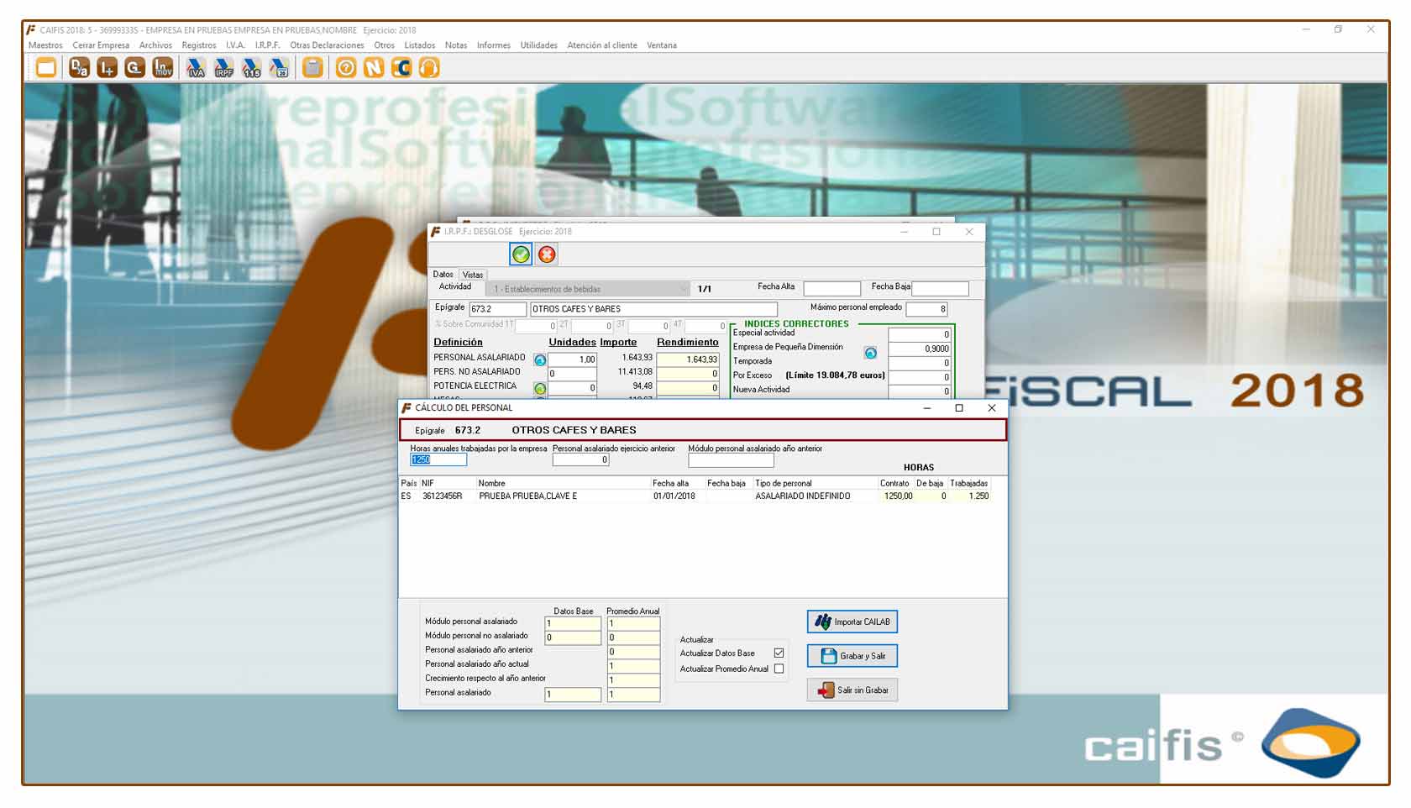Click the OTROS CAFES Y BARES description field
This screenshot has width=1411, height=808.
point(653,309)
